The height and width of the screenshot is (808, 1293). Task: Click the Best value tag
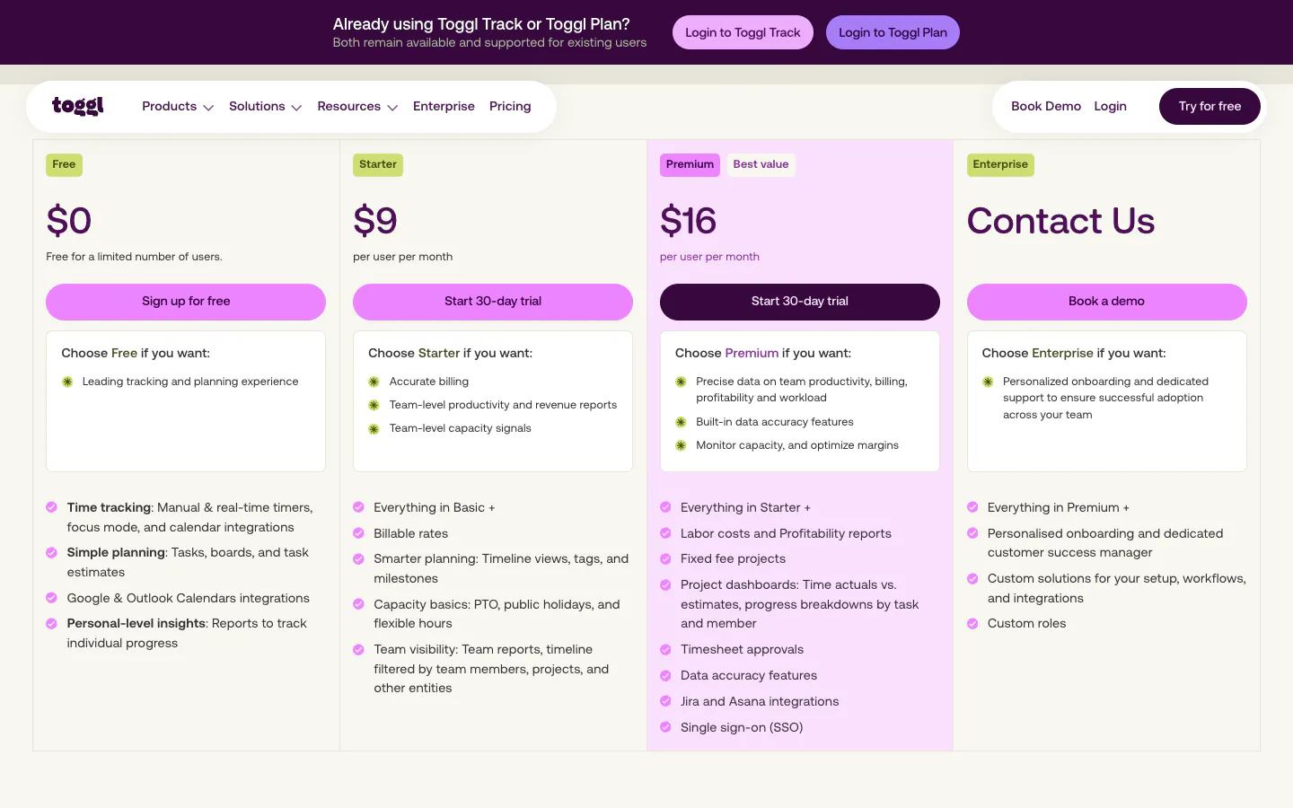click(x=761, y=164)
